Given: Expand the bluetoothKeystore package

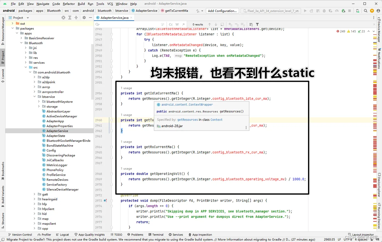Looking at the screenshot, I should coord(39,101).
